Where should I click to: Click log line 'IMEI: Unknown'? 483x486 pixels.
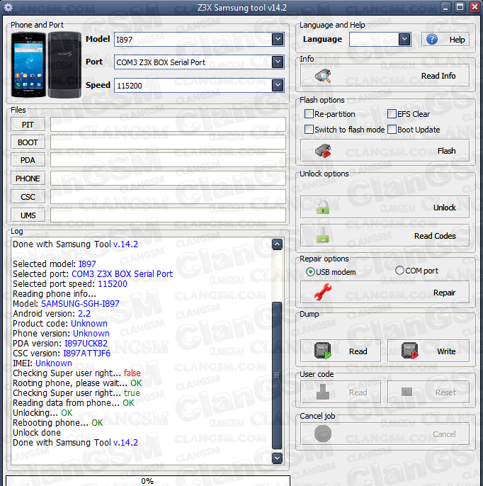click(42, 363)
